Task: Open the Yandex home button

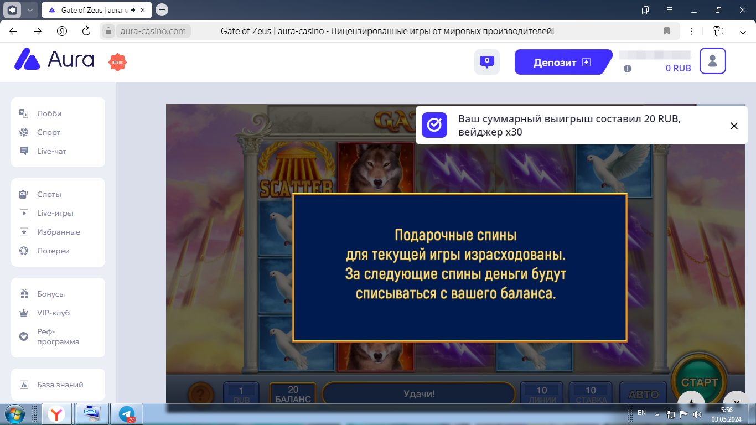Action: (62, 31)
